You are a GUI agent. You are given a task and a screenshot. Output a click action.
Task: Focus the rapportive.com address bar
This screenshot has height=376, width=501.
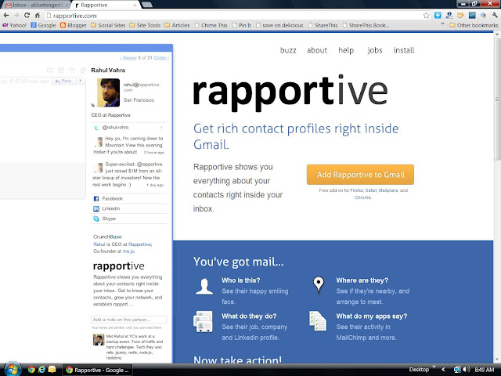235,16
